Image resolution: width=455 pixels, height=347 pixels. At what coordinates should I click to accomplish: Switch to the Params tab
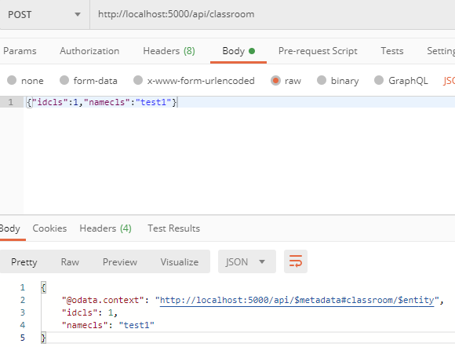pyautogui.click(x=20, y=51)
